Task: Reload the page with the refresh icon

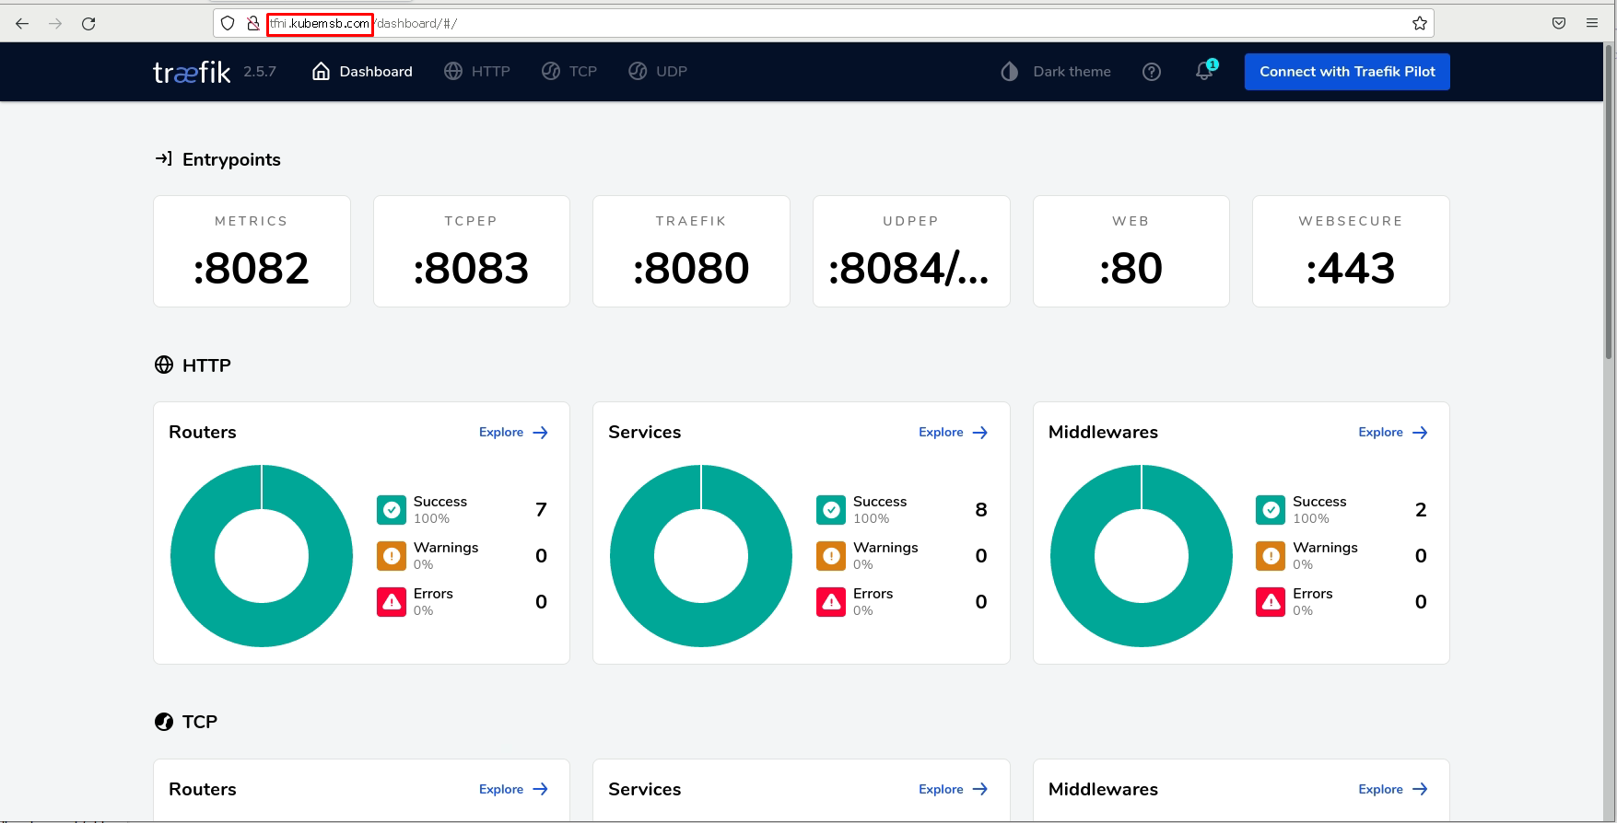Action: pos(88,23)
